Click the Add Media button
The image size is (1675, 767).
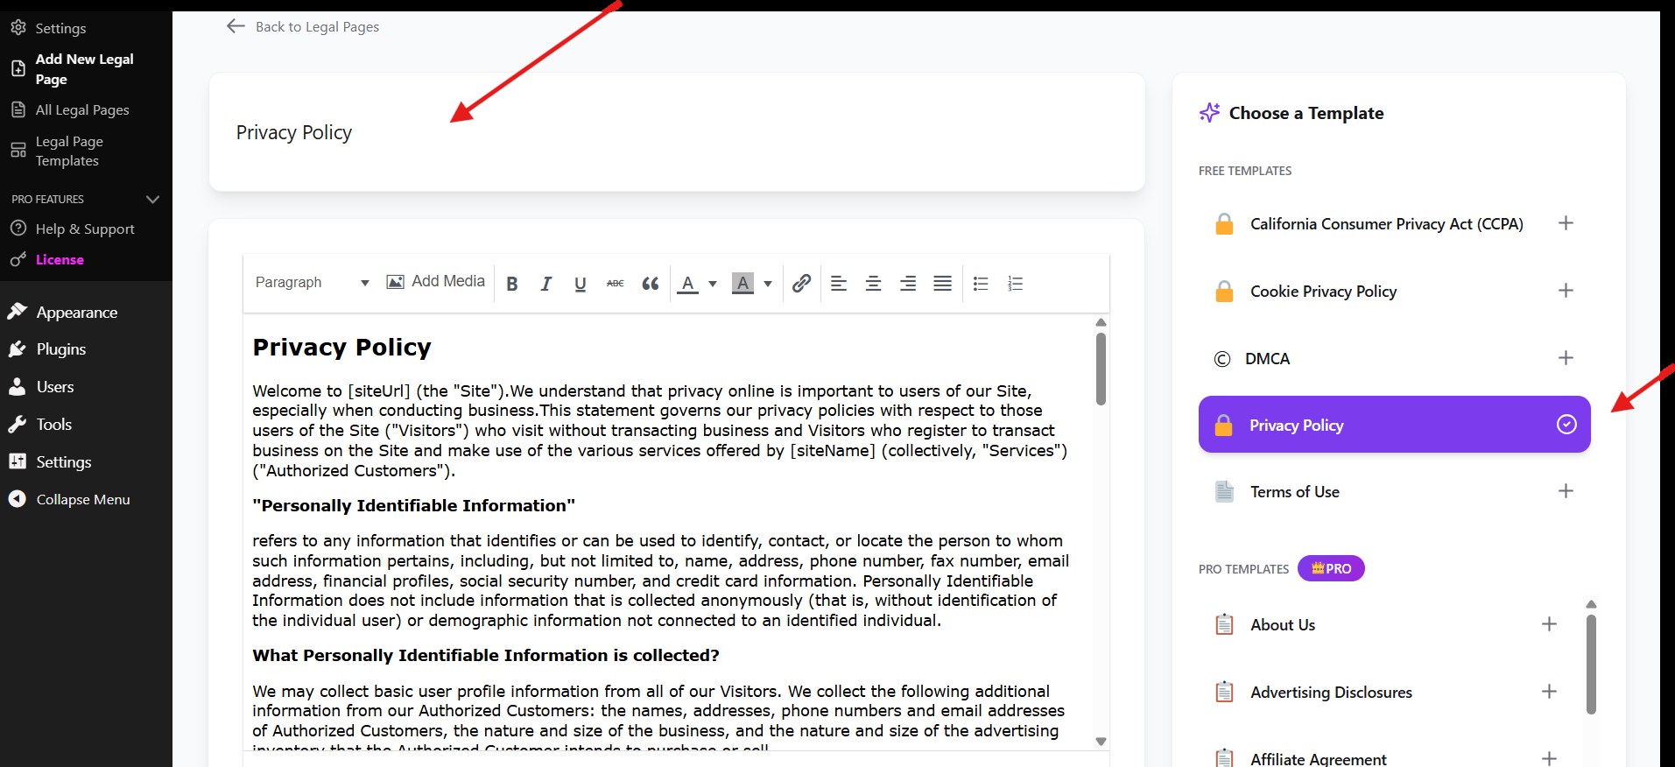[x=435, y=281]
